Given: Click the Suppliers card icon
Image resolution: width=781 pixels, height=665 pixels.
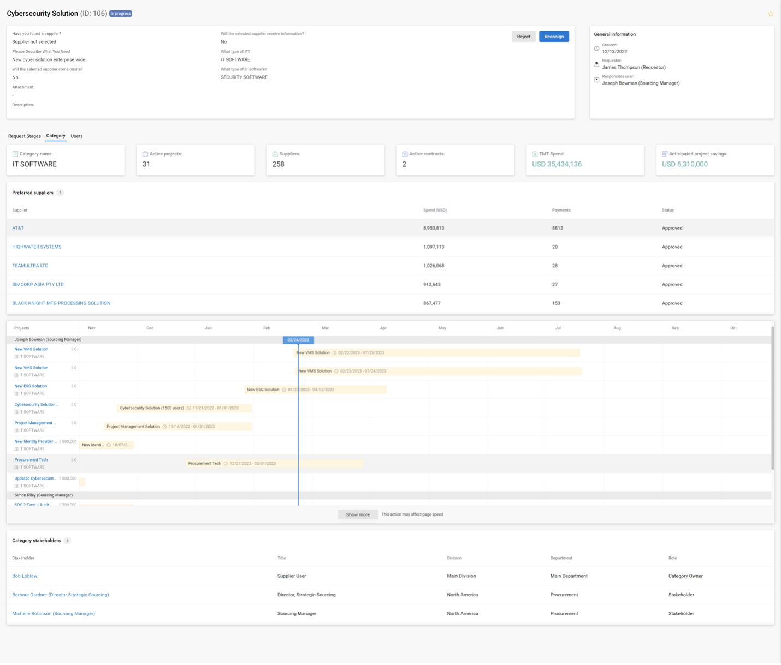Looking at the screenshot, I should (x=275, y=154).
